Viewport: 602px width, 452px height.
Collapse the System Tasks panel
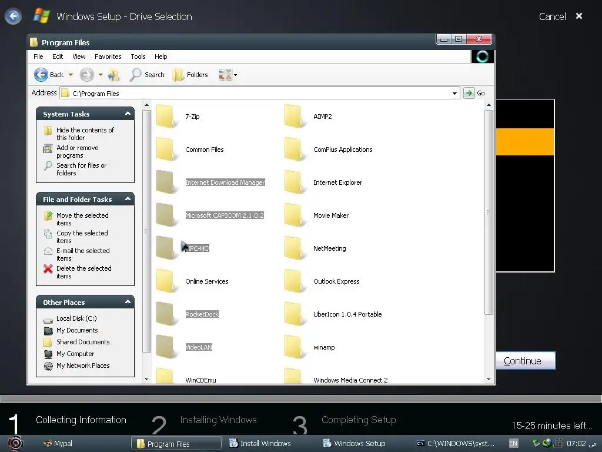tap(128, 114)
